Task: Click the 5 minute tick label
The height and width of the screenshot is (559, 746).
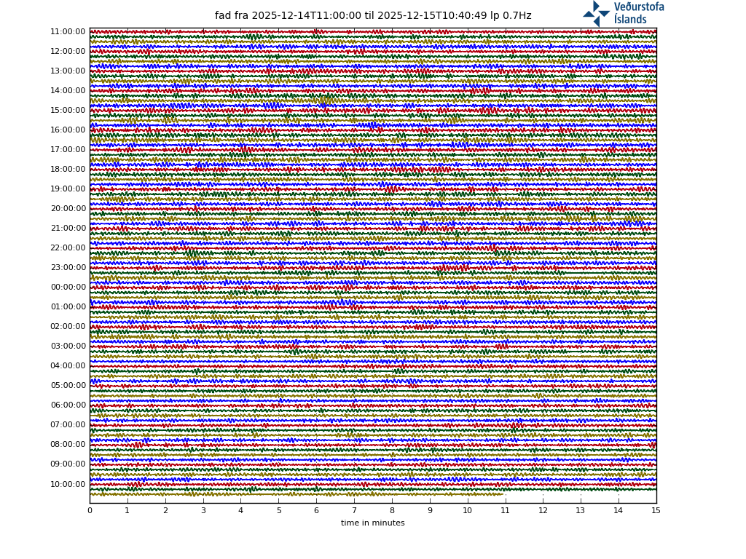Action: 278,511
